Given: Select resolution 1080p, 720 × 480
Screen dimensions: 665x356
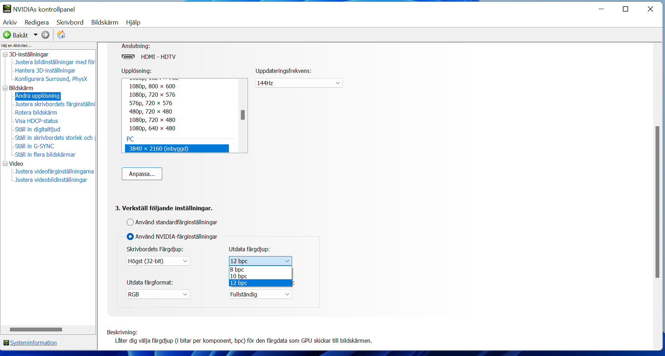Looking at the screenshot, I should click(x=152, y=120).
